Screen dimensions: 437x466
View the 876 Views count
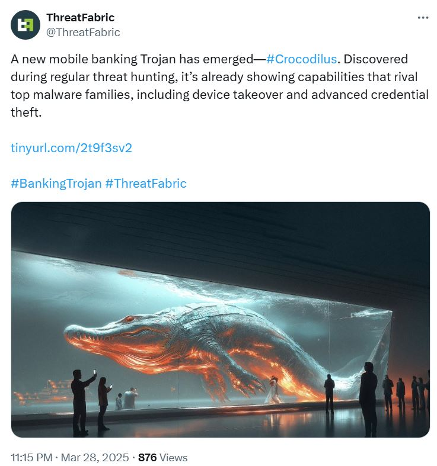163,457
